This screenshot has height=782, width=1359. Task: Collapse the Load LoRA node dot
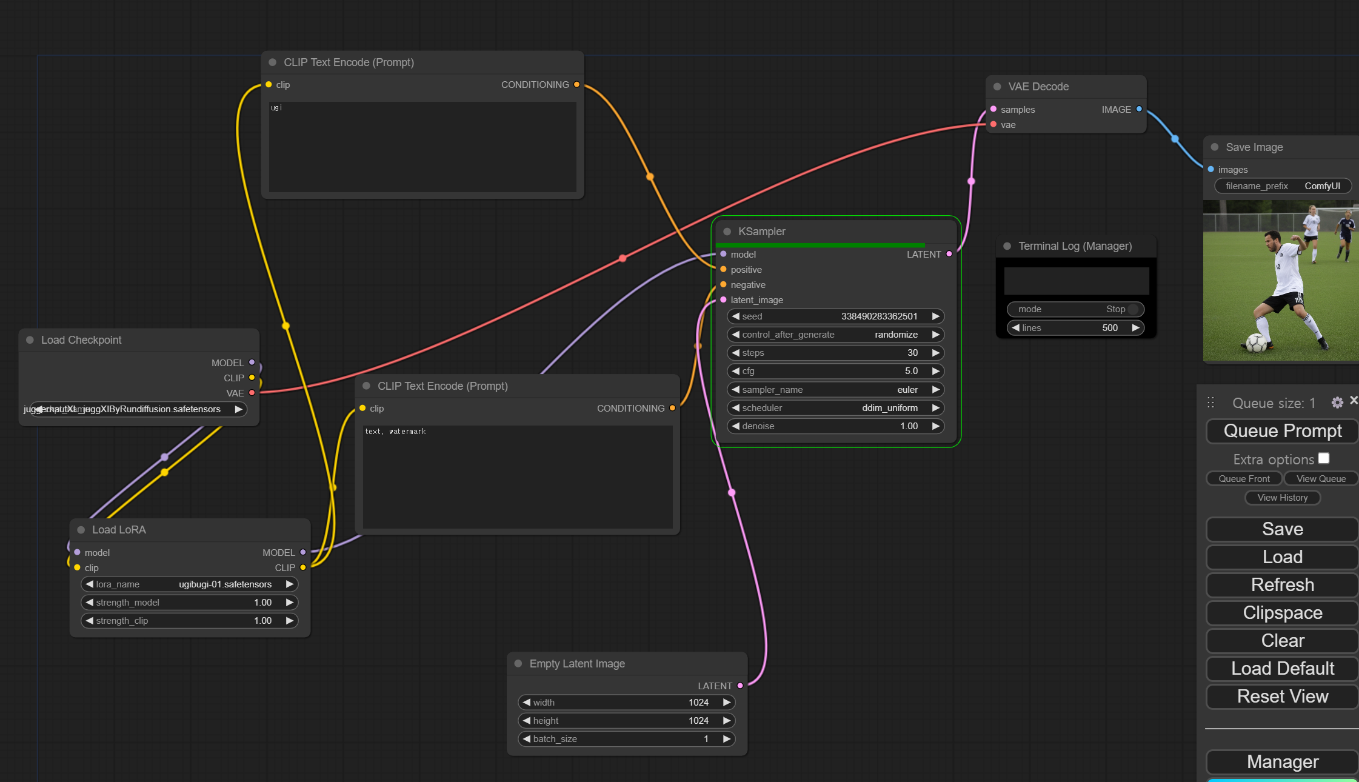click(81, 530)
